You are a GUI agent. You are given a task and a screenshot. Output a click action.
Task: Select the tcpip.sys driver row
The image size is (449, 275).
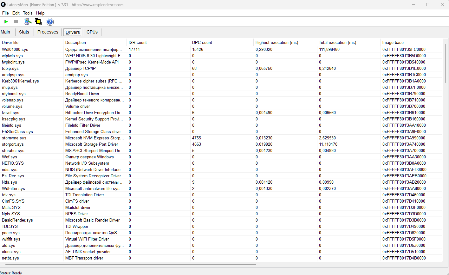point(221,68)
